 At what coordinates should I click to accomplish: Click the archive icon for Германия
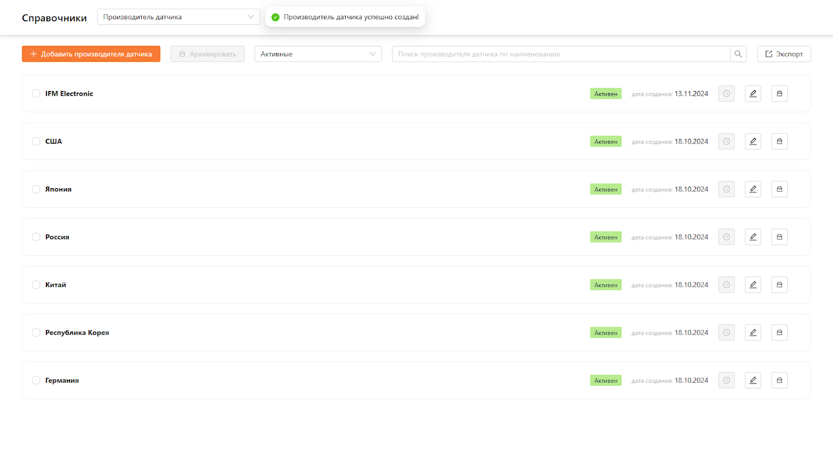(x=779, y=381)
